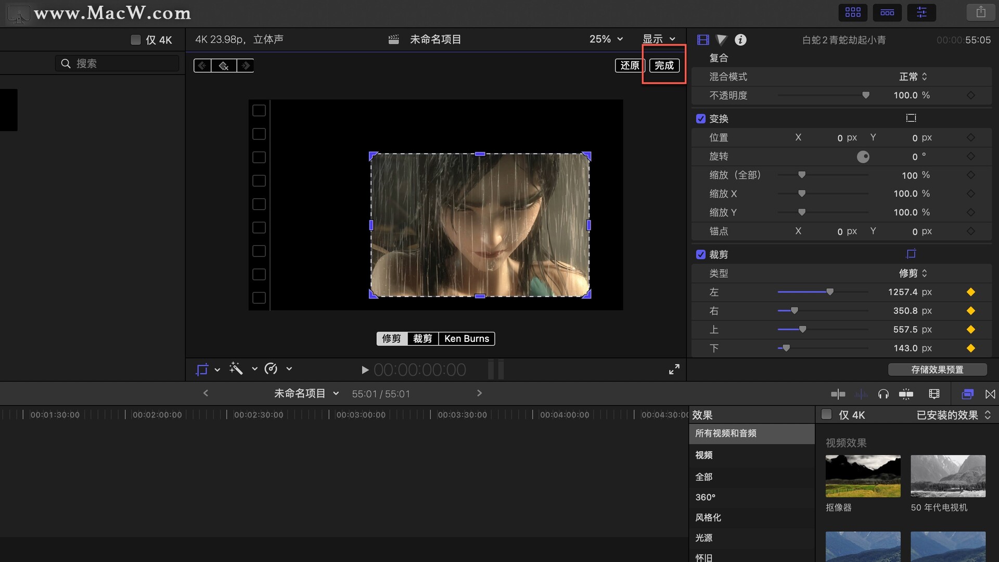This screenshot has width=999, height=562.
Task: Add keyframe for 不透明度 parameter
Action: 971,95
